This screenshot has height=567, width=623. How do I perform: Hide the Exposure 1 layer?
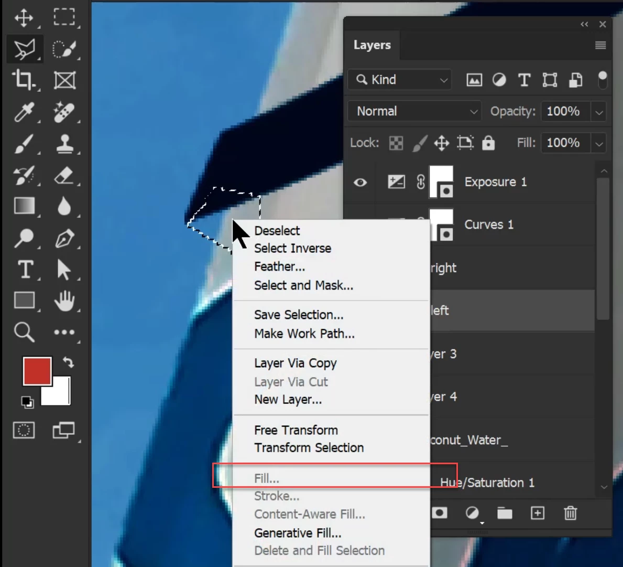pos(360,183)
